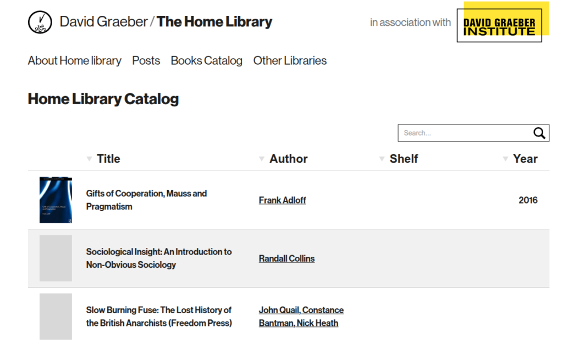Focus the catalog Search input field

click(467, 133)
